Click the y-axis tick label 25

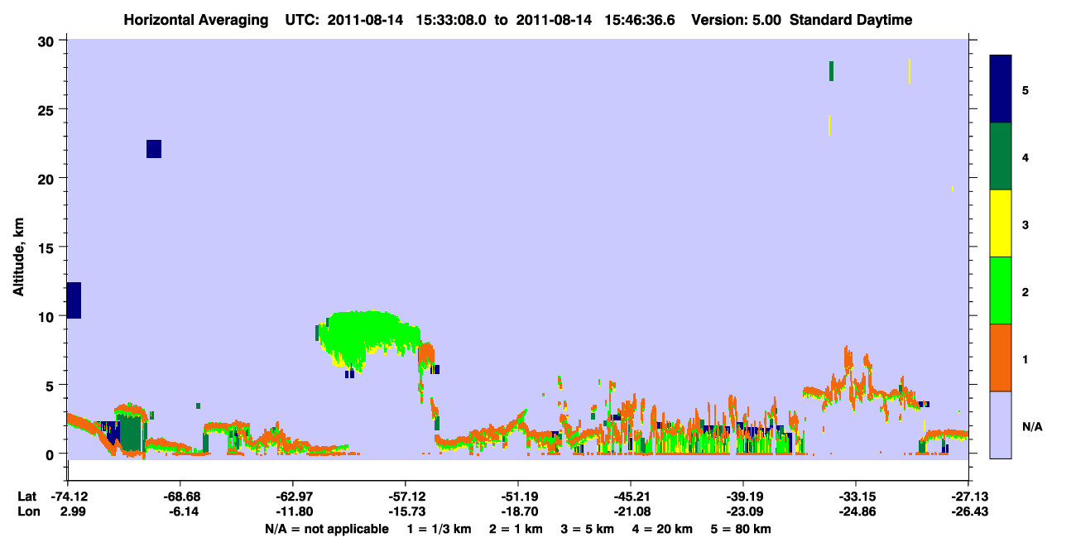click(x=48, y=109)
